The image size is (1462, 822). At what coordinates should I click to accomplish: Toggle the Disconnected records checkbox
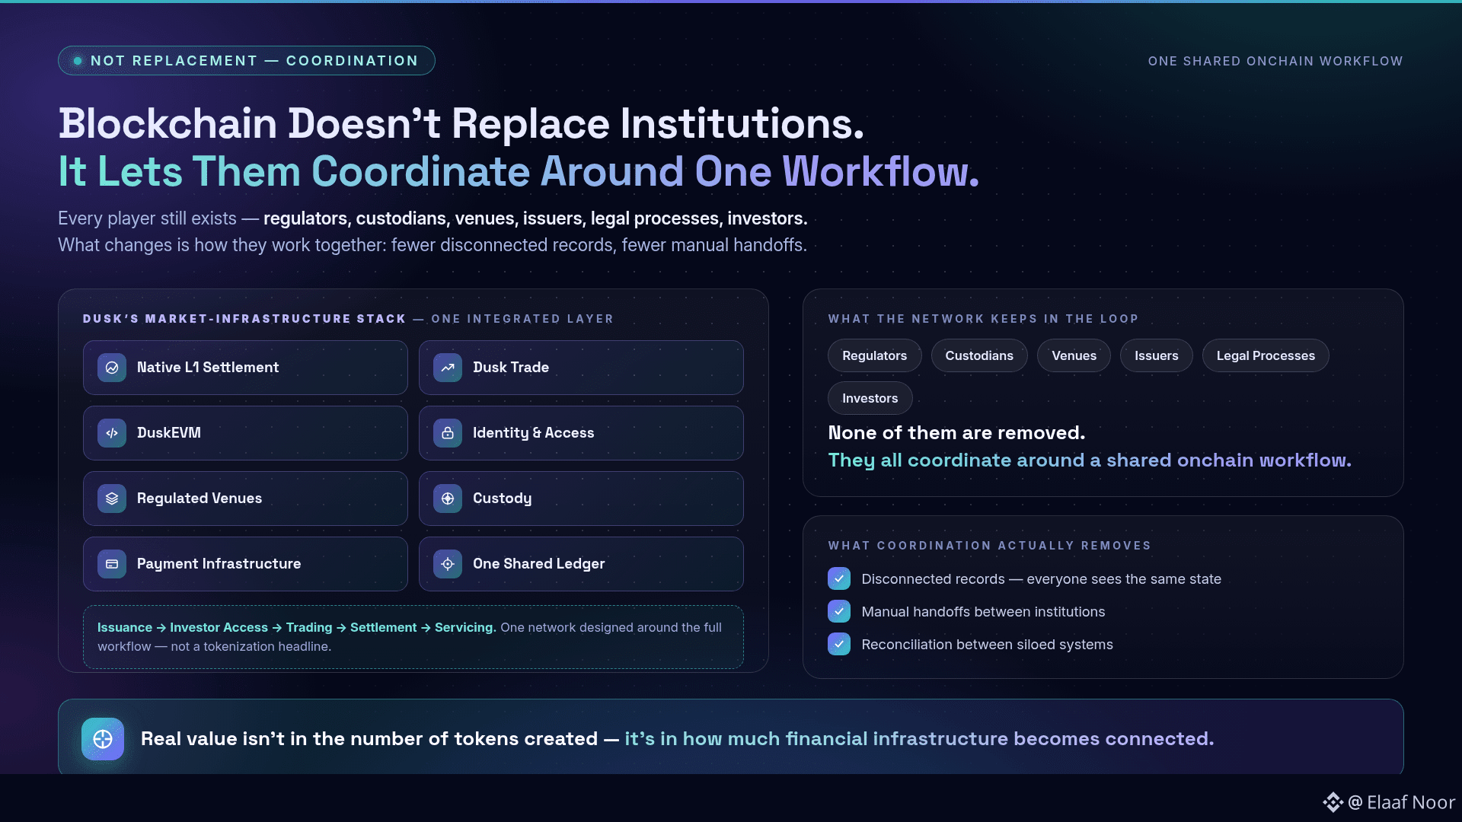839,579
